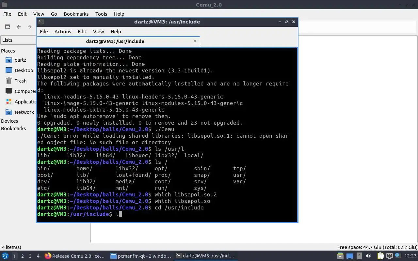
Task: Click 'libexec/' in the ls /usr/l output
Action: pos(138,155)
